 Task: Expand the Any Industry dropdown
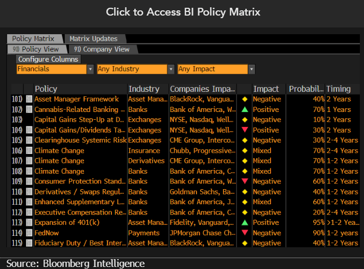pyautogui.click(x=171, y=69)
